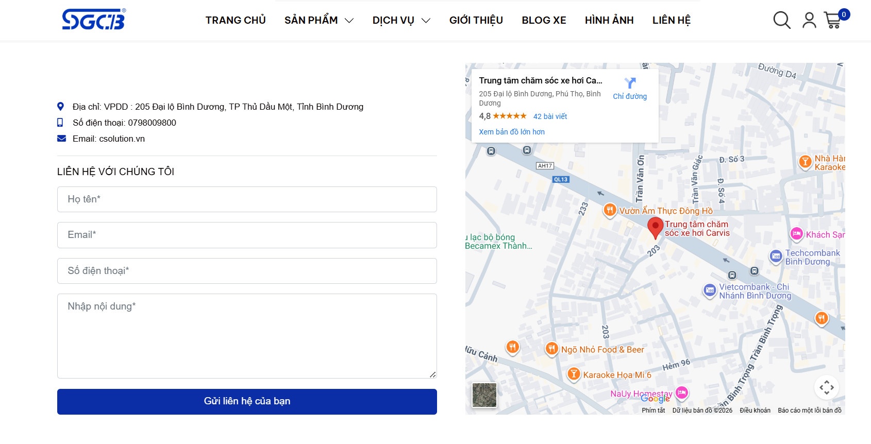Open the shopping cart icon

(832, 20)
